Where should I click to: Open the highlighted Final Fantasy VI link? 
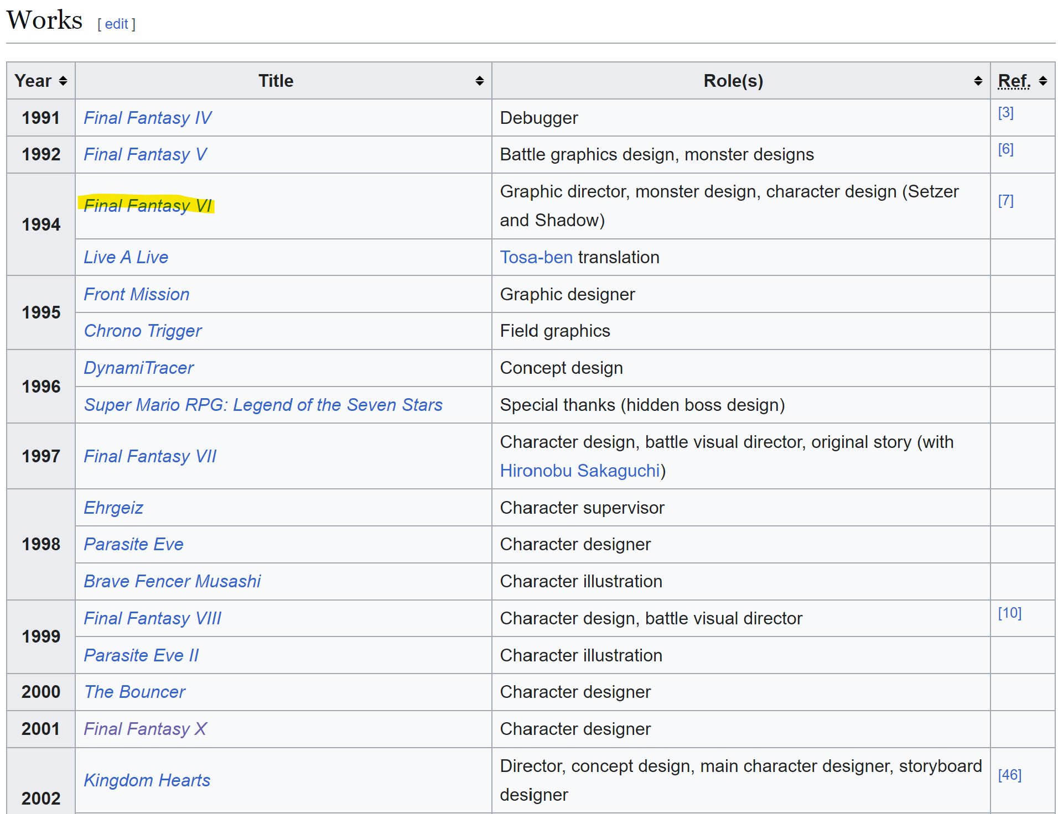tap(147, 206)
